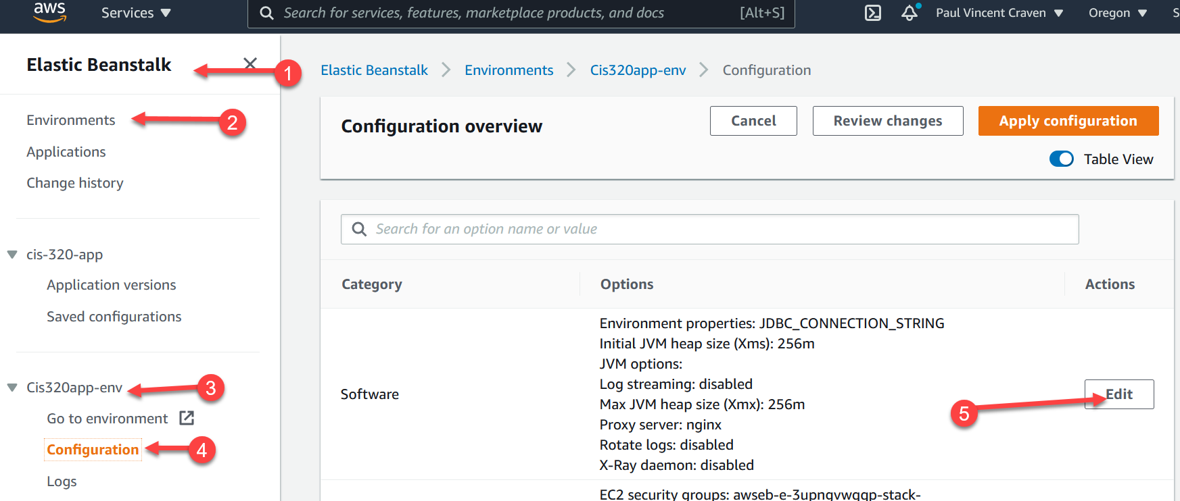The image size is (1180, 501).
Task: Focus the AWS services search box
Action: (521, 13)
